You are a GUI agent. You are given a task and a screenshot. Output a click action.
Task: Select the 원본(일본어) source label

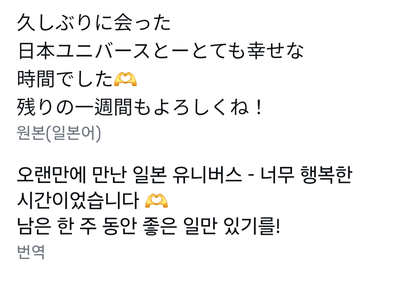[59, 133]
